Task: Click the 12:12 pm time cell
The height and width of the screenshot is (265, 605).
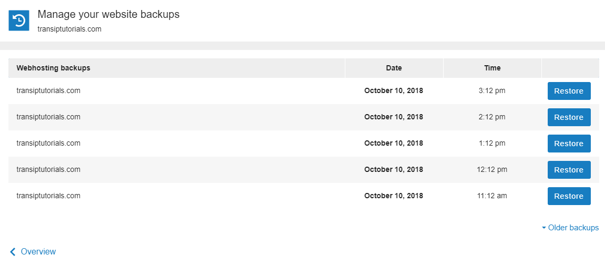Action: [x=493, y=169]
